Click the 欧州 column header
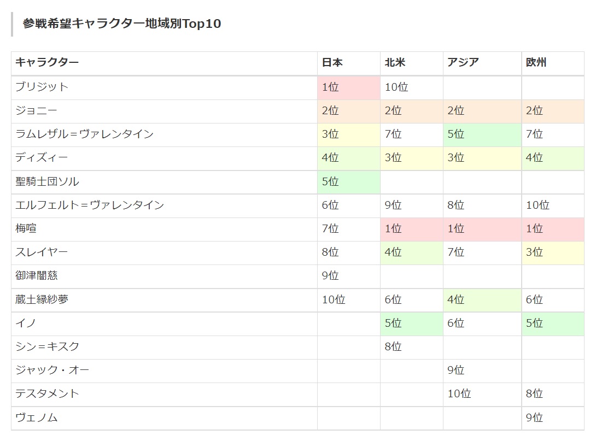This screenshot has width=590, height=441. 536,63
